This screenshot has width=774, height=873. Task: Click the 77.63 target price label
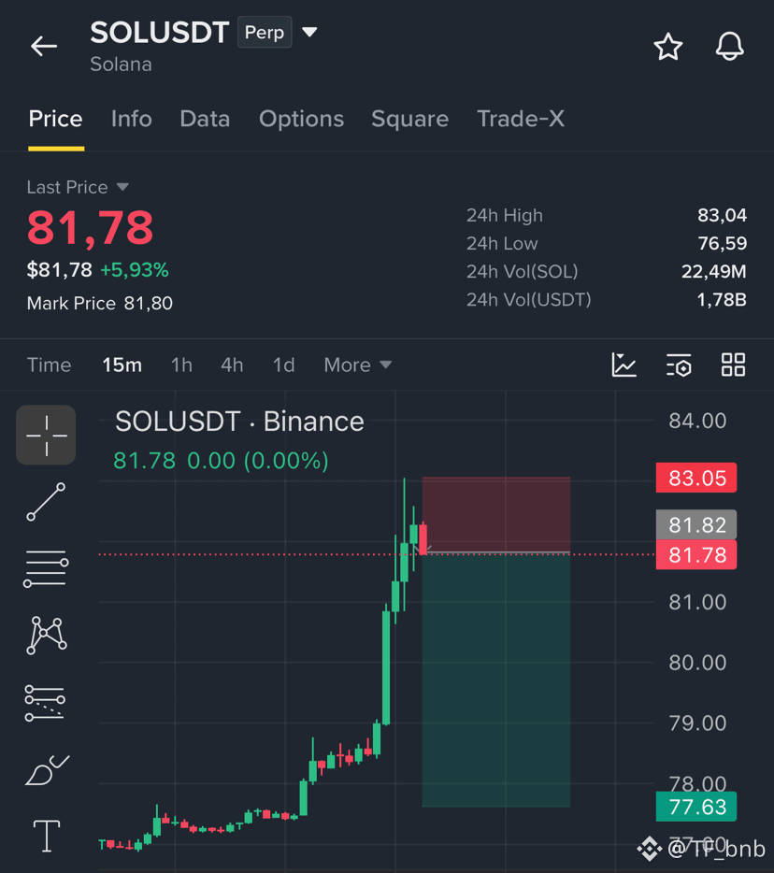coord(696,807)
